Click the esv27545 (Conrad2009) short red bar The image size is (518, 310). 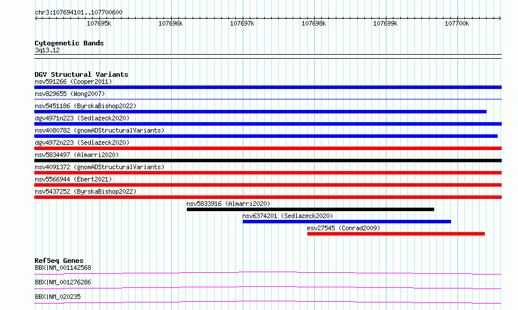click(x=396, y=234)
